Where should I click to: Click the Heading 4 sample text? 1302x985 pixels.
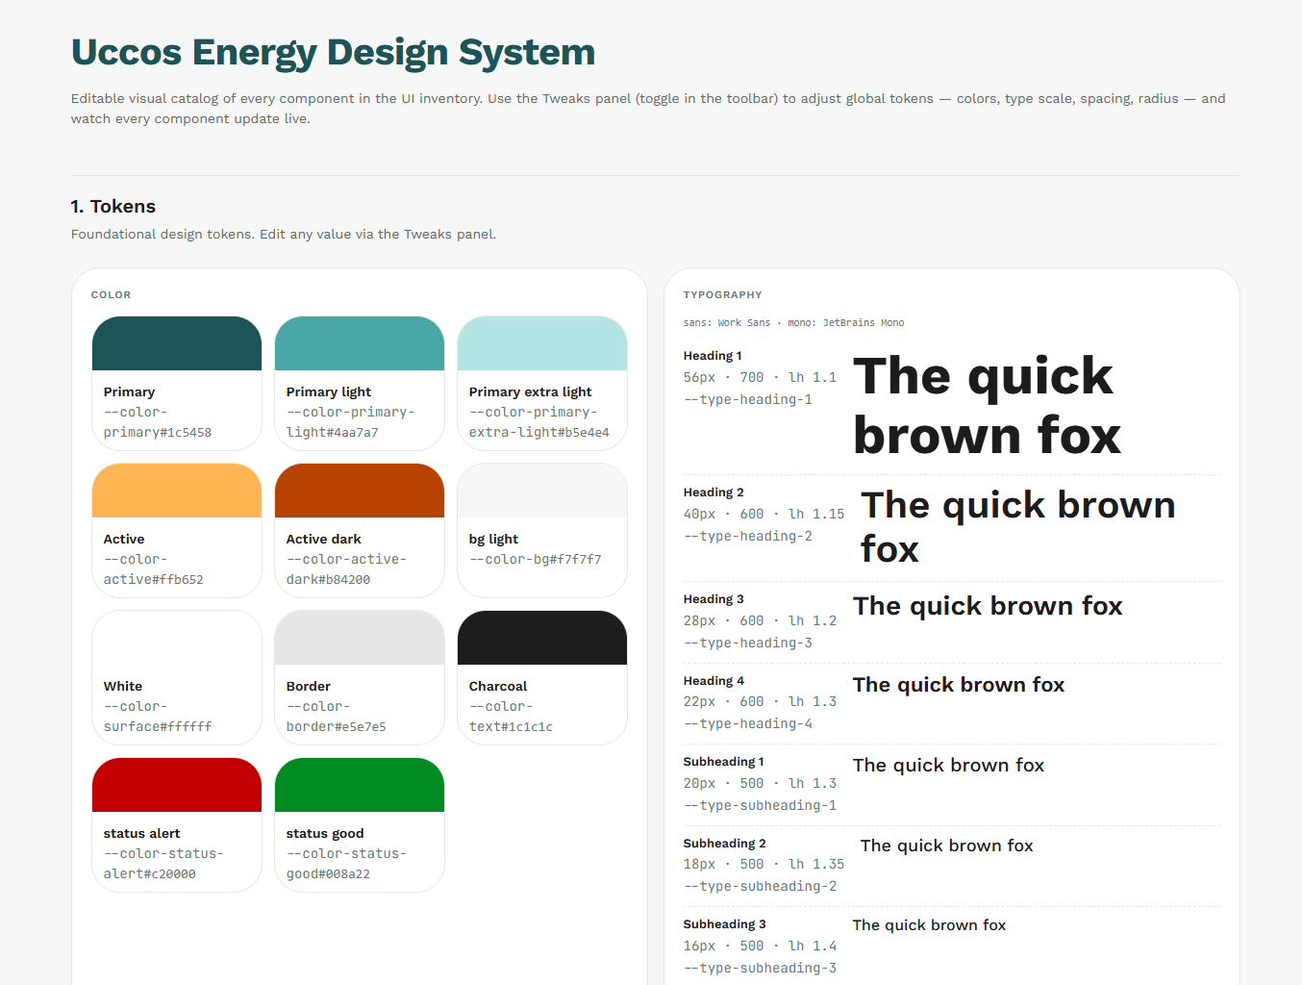[959, 685]
